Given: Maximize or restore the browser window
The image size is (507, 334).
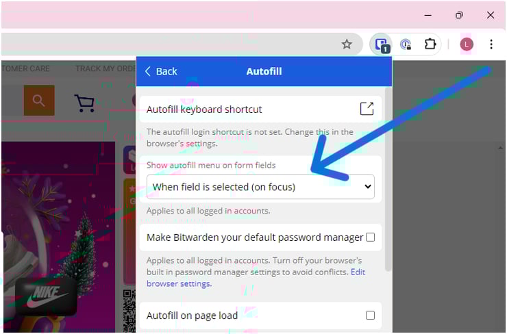Looking at the screenshot, I should [459, 15].
